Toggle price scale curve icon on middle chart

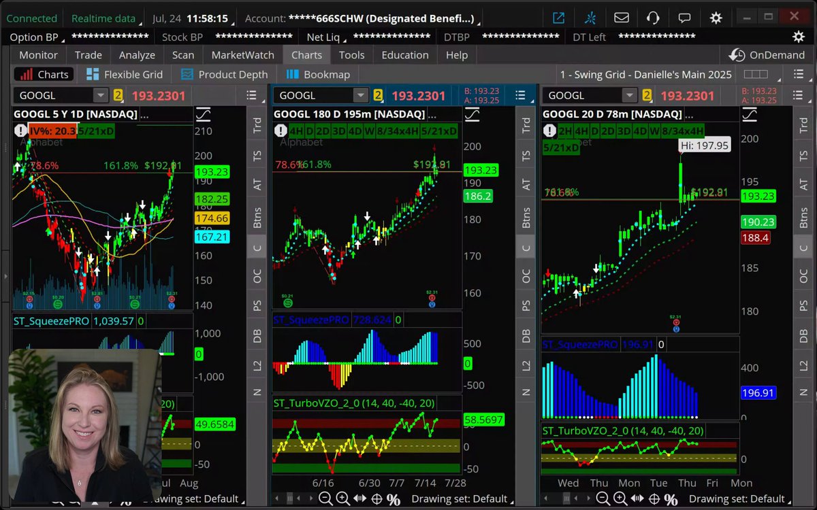tap(472, 114)
